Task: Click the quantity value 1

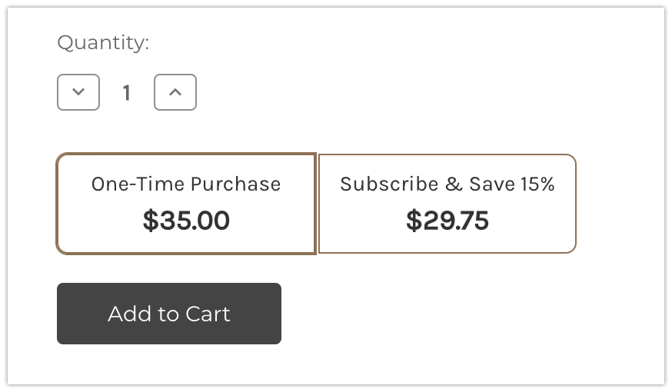Action: coord(127,93)
